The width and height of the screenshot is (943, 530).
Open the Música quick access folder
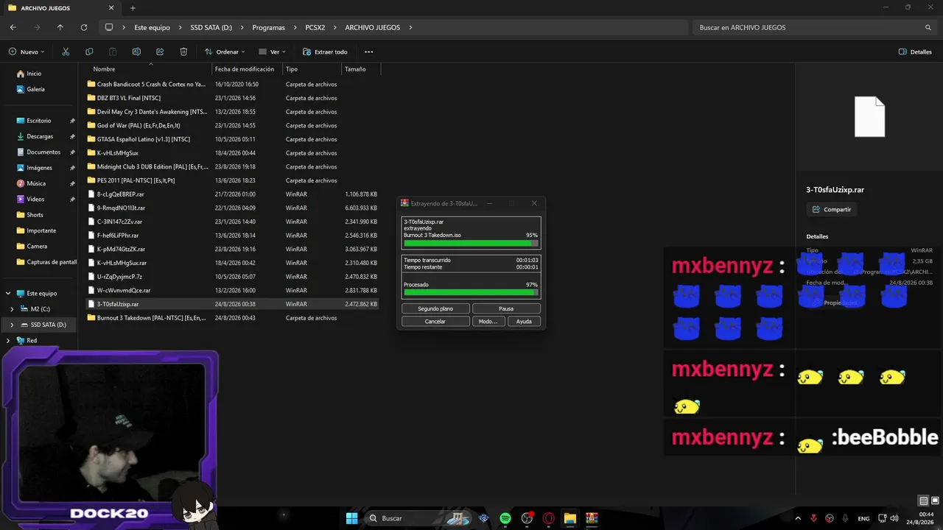pyautogui.click(x=36, y=183)
